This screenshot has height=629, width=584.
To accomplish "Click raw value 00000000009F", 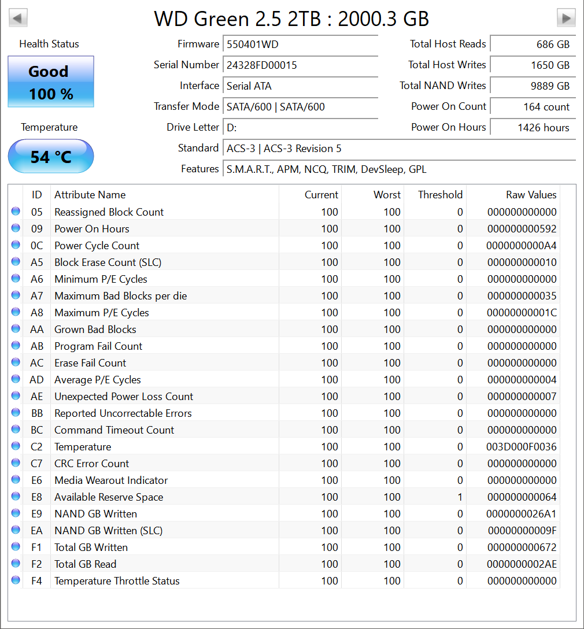I will click(522, 531).
